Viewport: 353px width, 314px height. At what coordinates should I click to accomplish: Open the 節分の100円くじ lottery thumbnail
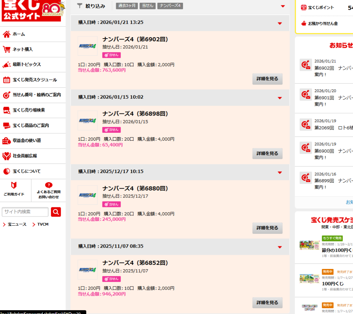click(x=310, y=245)
